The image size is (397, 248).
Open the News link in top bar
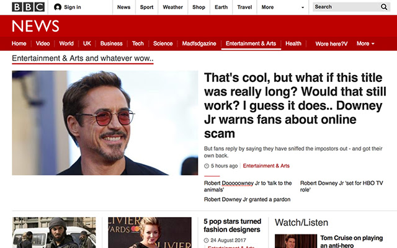tap(123, 7)
